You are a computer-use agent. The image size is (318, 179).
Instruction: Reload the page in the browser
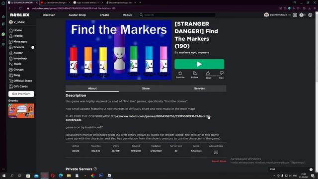tap(20, 8)
